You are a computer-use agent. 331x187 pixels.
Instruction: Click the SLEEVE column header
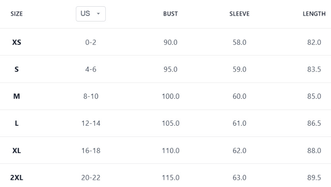pyautogui.click(x=239, y=14)
